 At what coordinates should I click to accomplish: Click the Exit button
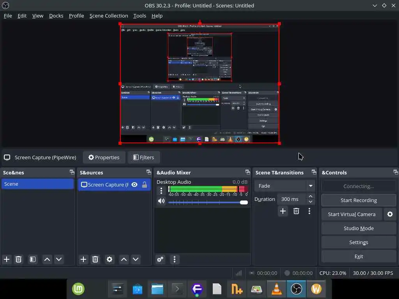point(358,256)
